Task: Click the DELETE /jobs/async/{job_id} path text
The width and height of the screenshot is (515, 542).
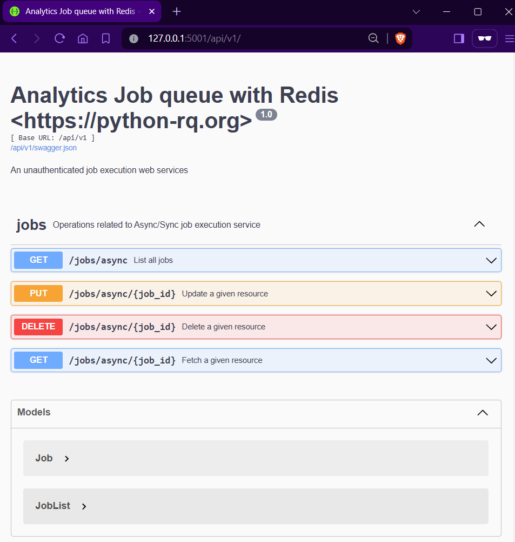Action: point(122,327)
